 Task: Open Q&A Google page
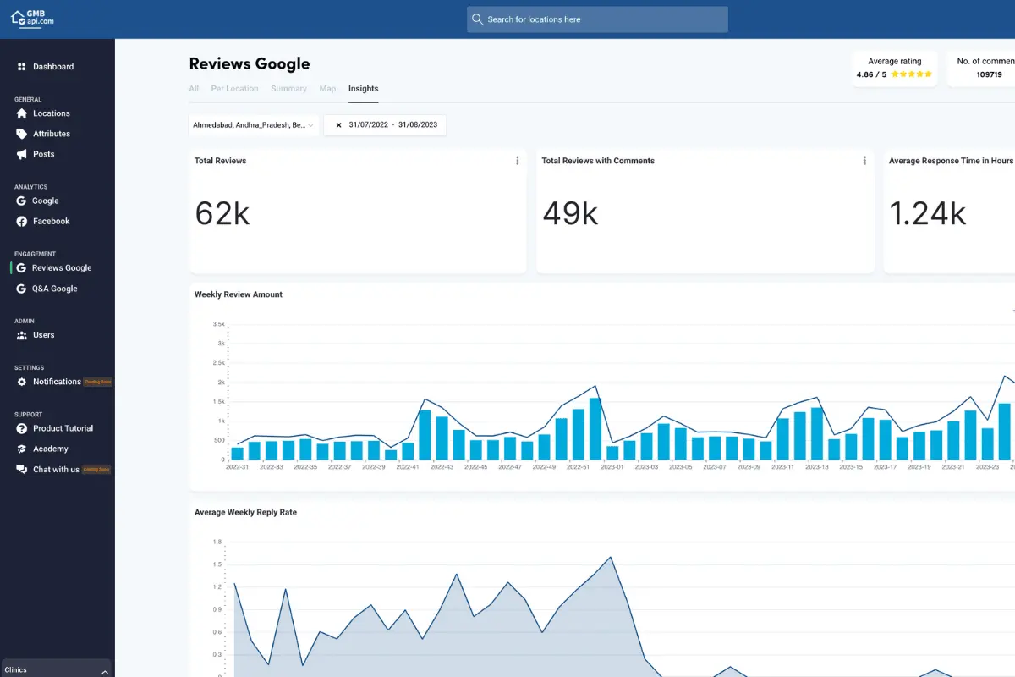[x=55, y=289]
